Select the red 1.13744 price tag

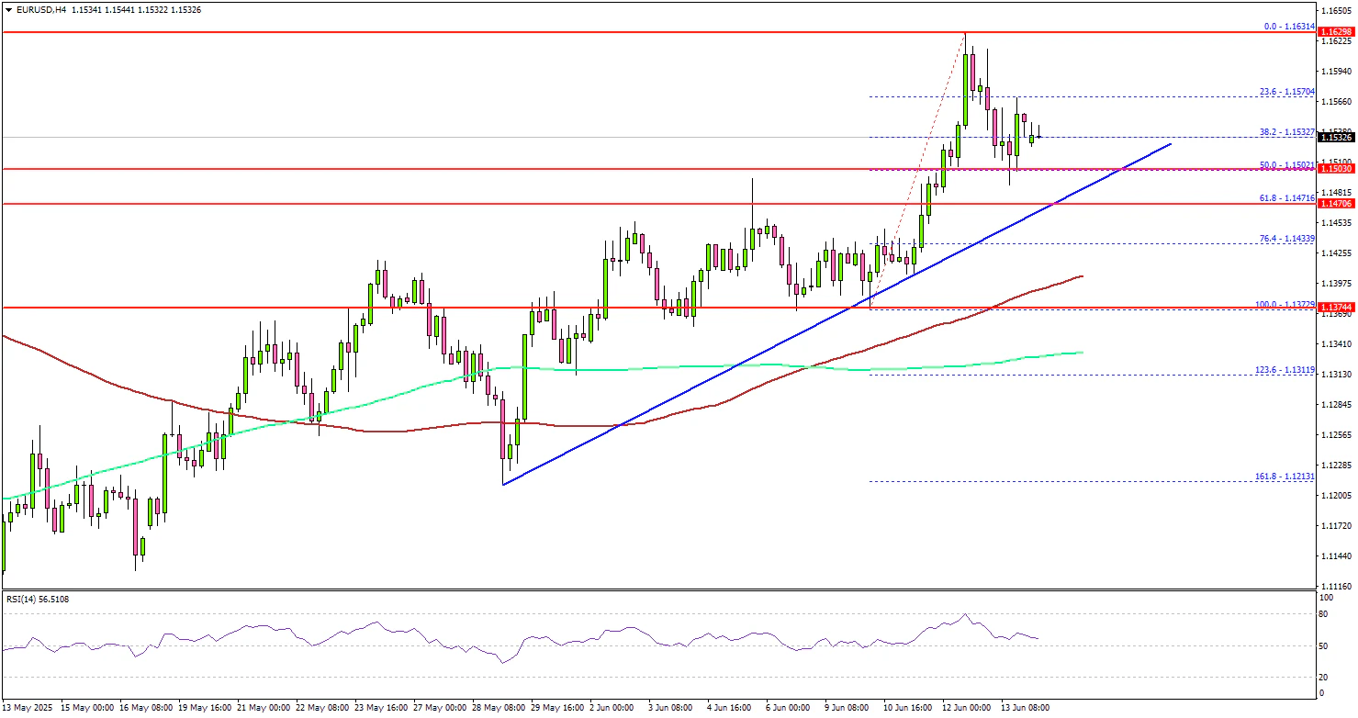[1334, 308]
